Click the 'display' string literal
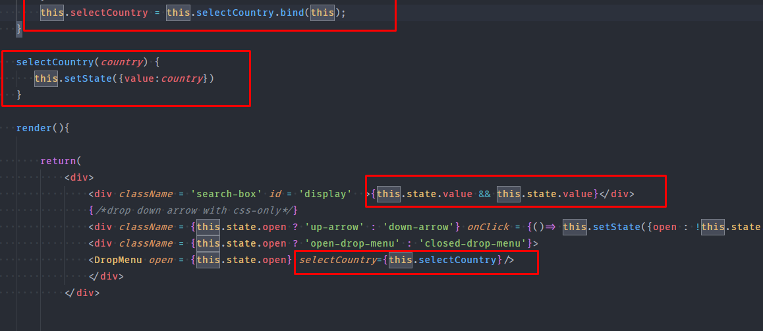 pos(325,195)
